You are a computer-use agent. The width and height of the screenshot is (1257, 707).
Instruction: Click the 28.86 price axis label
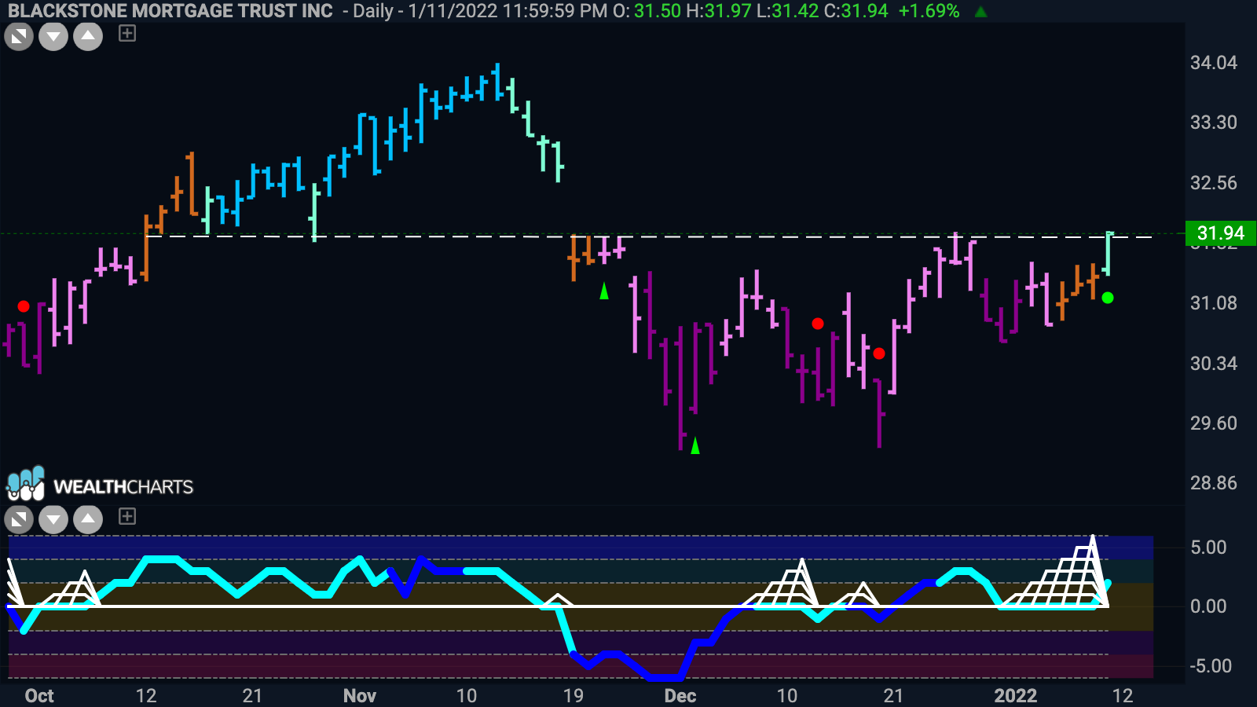pyautogui.click(x=1214, y=483)
